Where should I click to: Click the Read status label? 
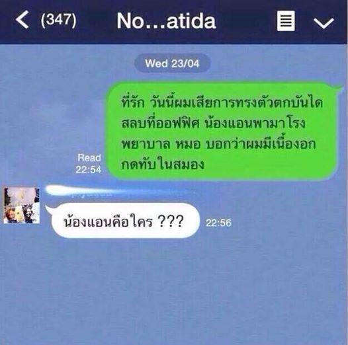[x=89, y=158]
